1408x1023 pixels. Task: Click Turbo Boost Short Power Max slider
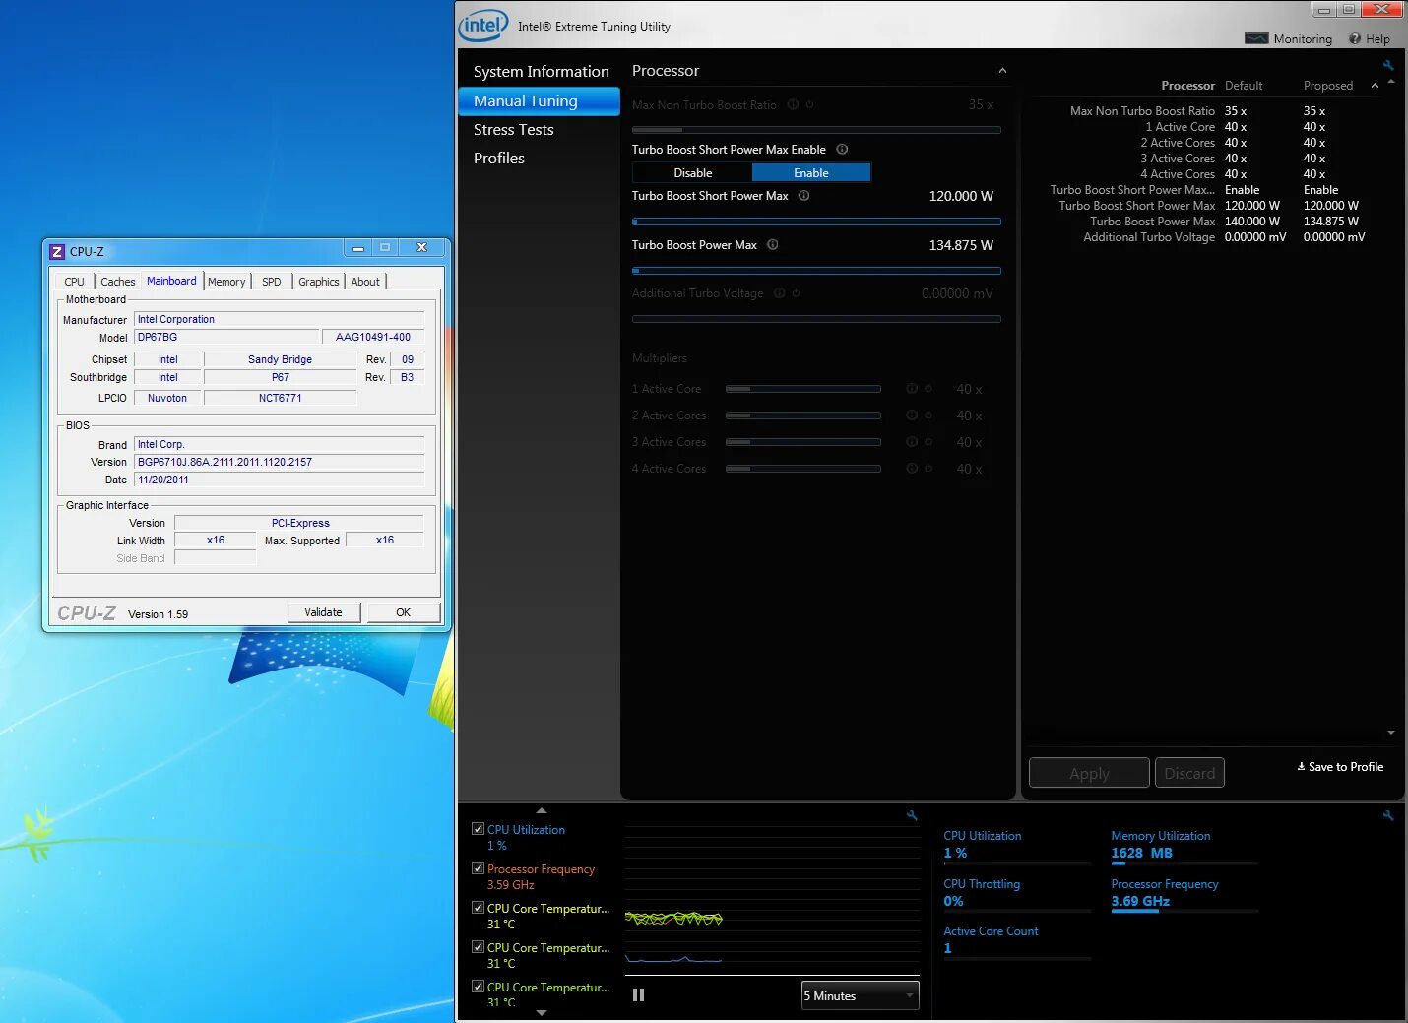pos(816,222)
